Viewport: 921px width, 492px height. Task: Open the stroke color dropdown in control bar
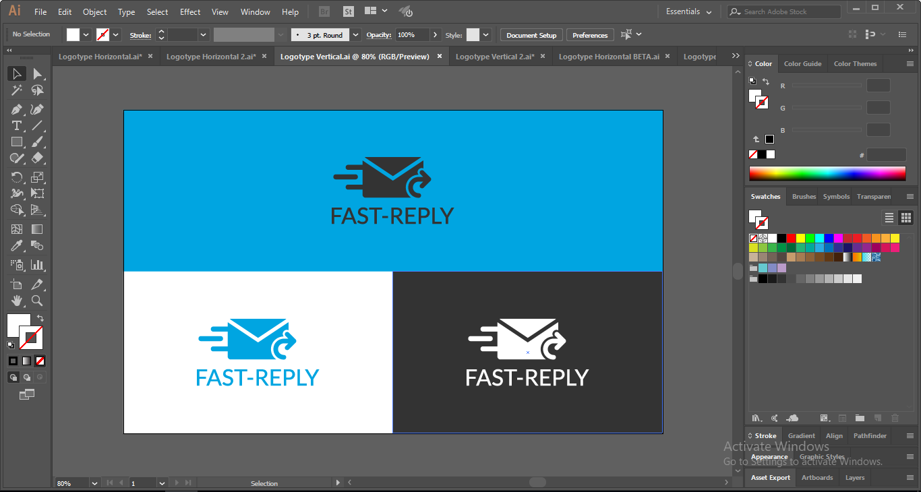tap(116, 35)
